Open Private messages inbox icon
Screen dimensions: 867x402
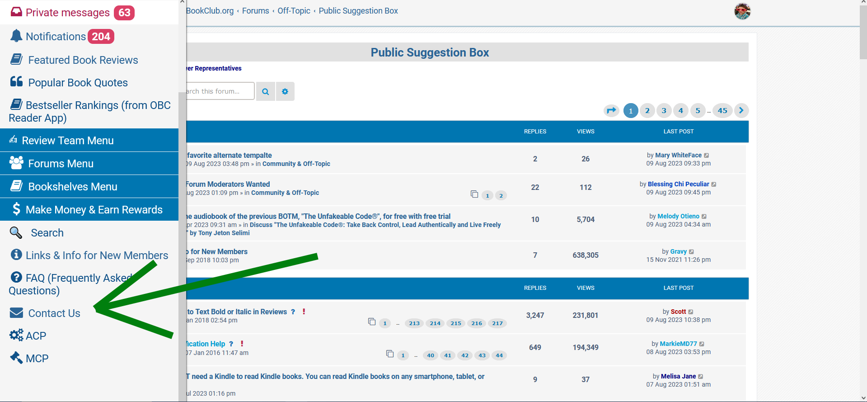pos(16,12)
